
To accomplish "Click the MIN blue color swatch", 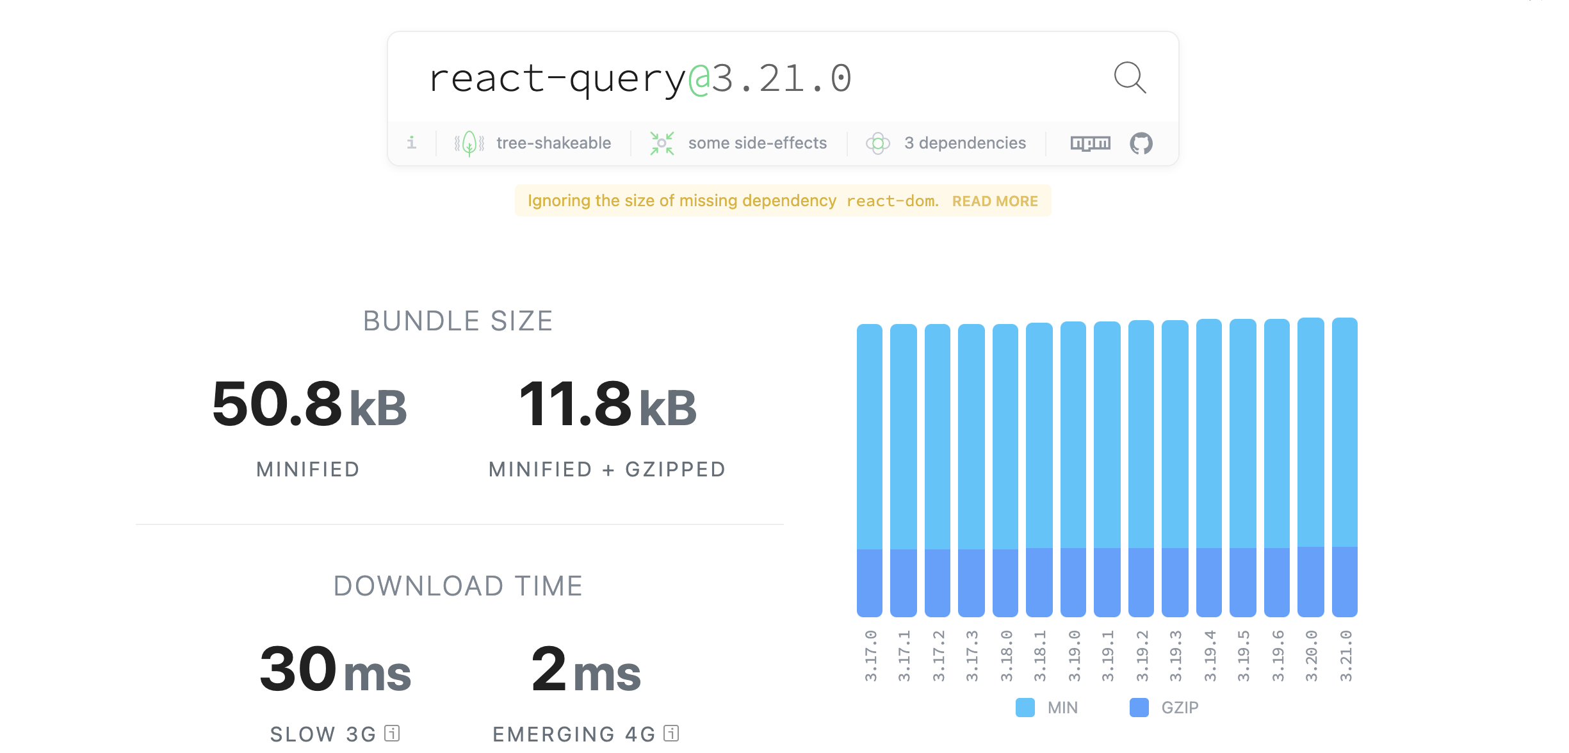I will point(1025,707).
